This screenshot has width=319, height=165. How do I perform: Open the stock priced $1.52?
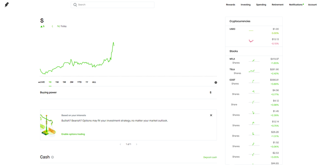254,145
